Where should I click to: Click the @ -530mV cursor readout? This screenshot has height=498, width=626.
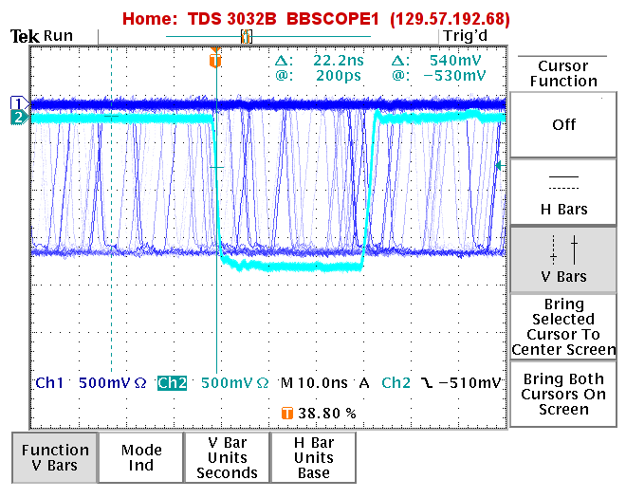pos(454,76)
